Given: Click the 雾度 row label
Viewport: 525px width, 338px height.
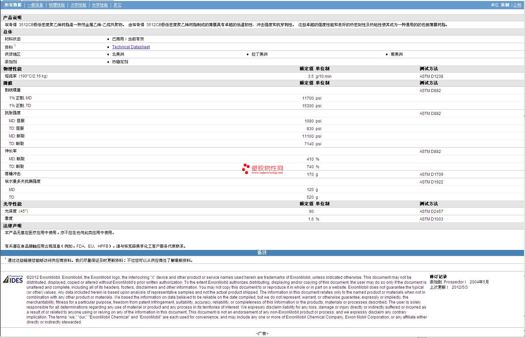Looking at the screenshot, I should 9,218.
